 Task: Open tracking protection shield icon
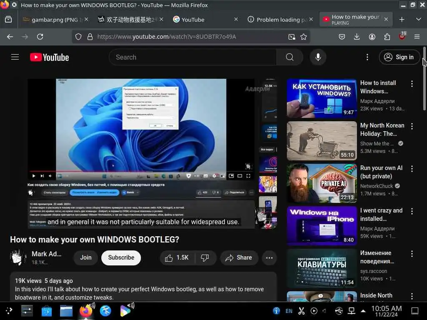click(78, 37)
